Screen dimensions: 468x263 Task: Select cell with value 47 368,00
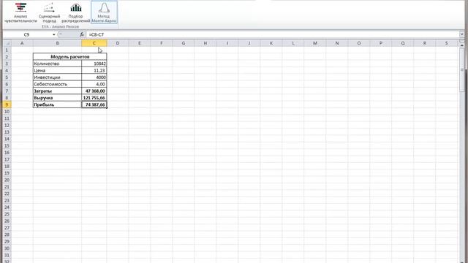(x=94, y=91)
